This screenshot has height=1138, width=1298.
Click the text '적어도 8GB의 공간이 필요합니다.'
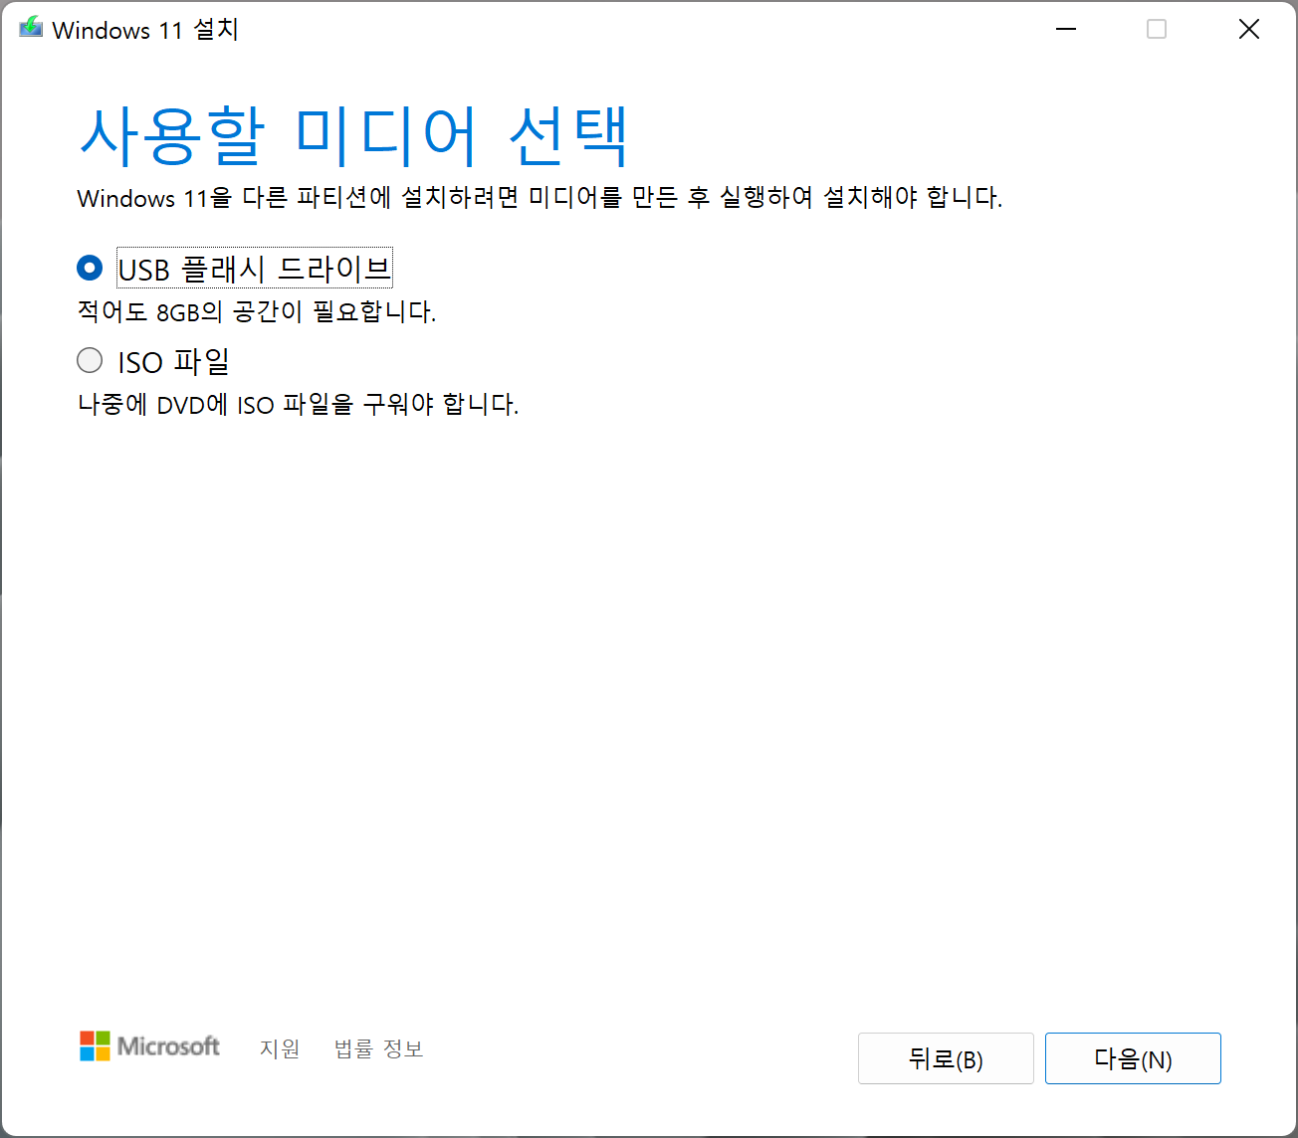point(257,312)
